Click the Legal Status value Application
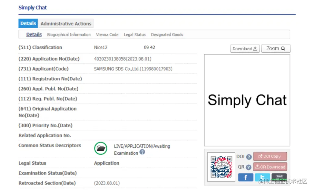This screenshot has width=313, height=190. pyautogui.click(x=107, y=163)
